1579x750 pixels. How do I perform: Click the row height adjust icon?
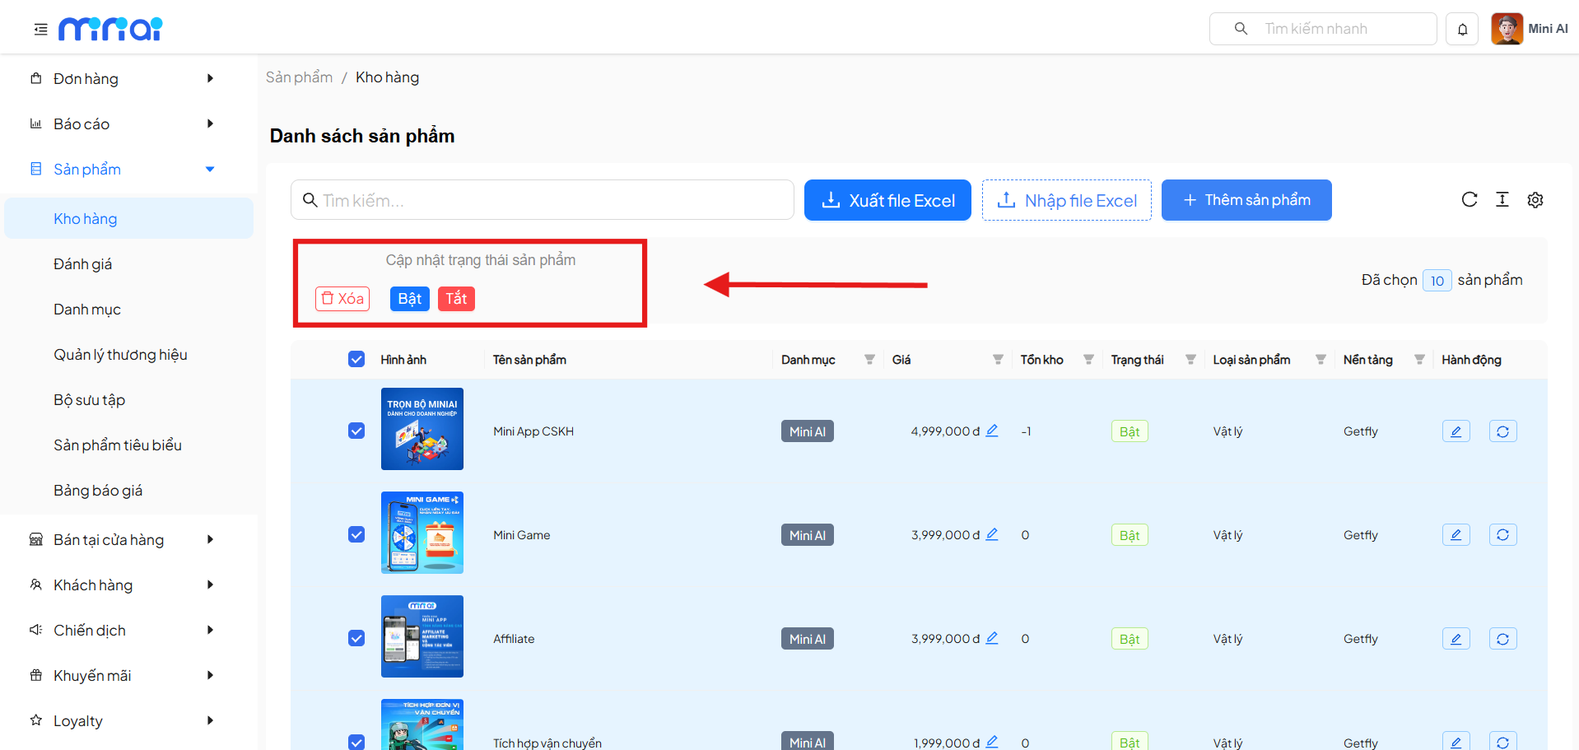1502,200
